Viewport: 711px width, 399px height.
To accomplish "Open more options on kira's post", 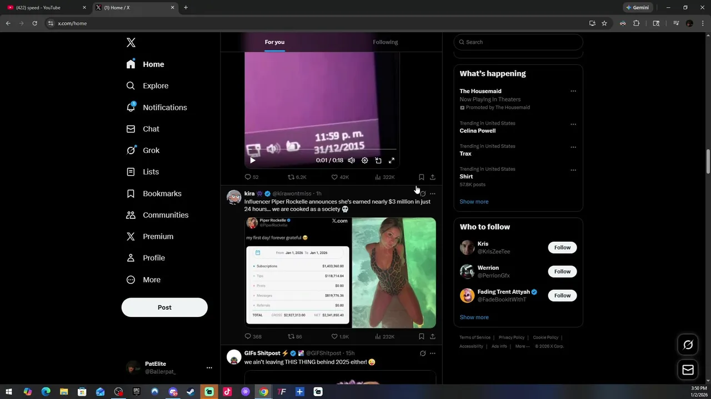I will point(433,194).
